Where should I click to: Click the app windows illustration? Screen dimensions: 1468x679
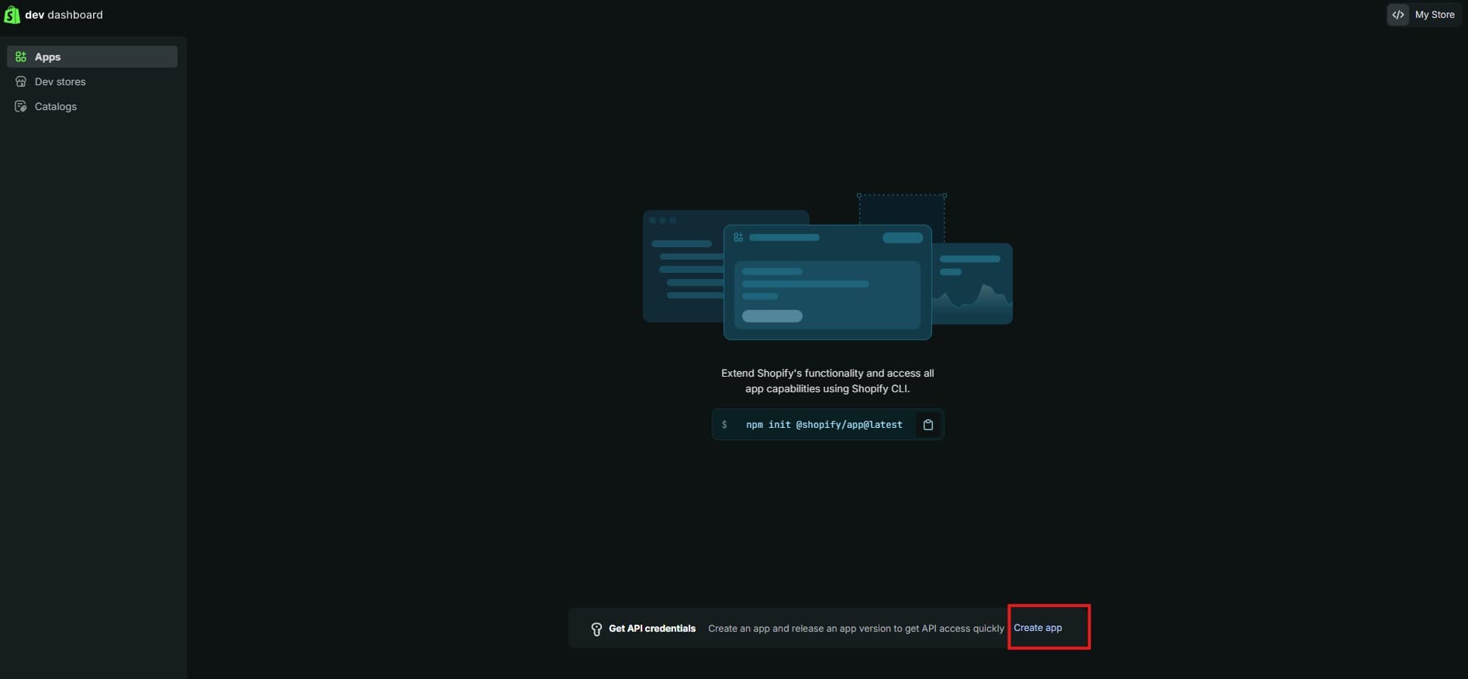tap(827, 267)
